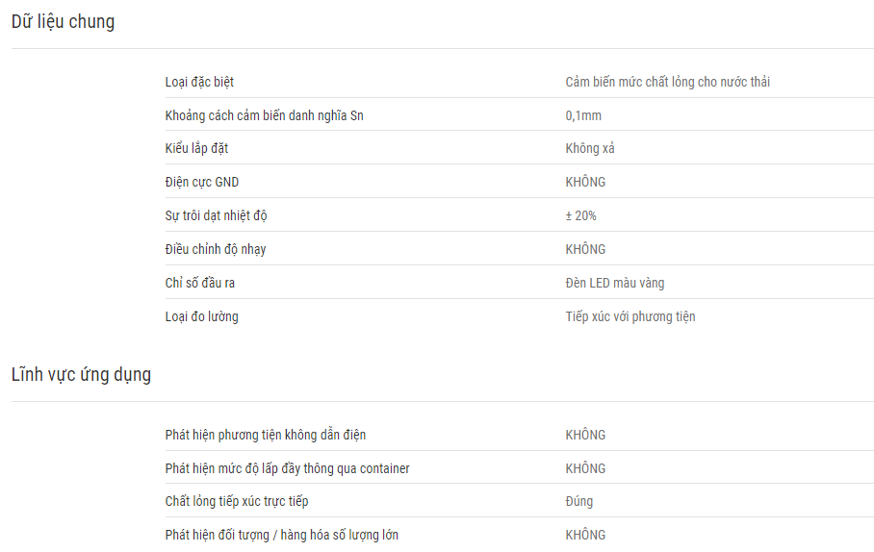Select 'Tiếp xúc với phương tiện' value
This screenshot has width=874, height=552.
coord(630,316)
